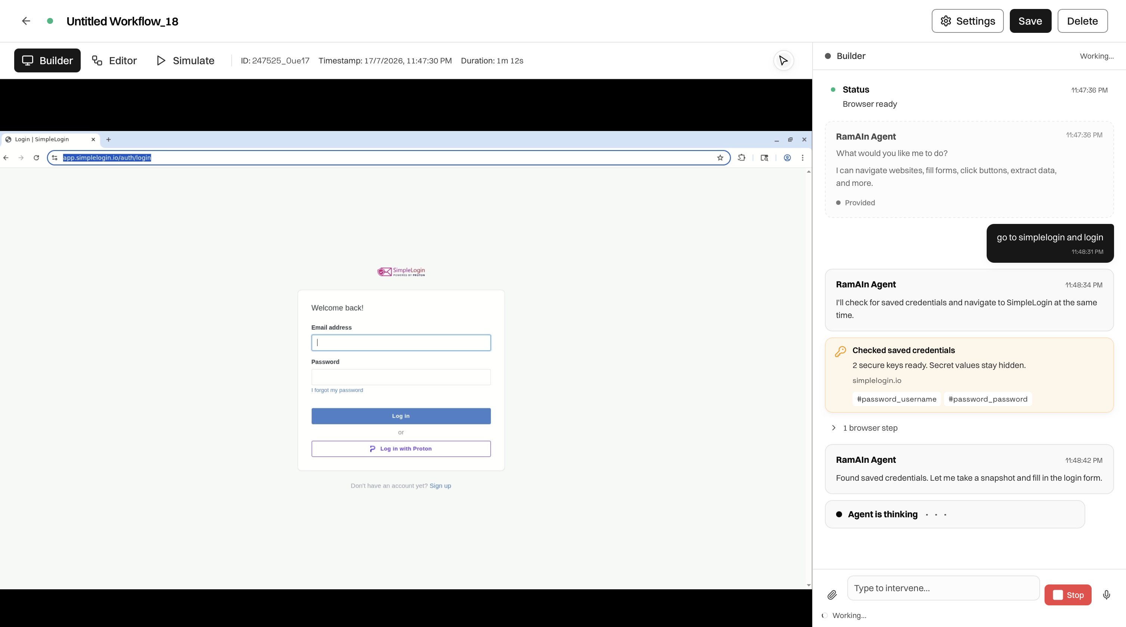The width and height of the screenshot is (1126, 627).
Task: Stop the running agent
Action: point(1067,595)
